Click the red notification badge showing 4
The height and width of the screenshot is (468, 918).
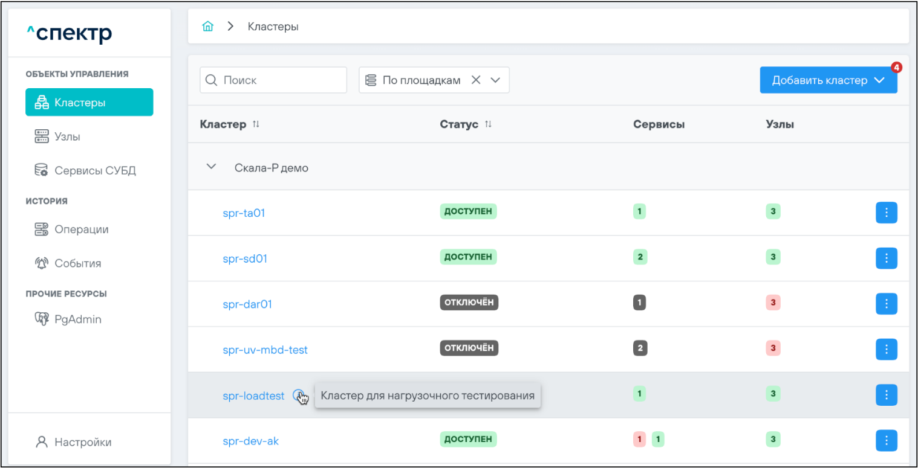(x=896, y=68)
